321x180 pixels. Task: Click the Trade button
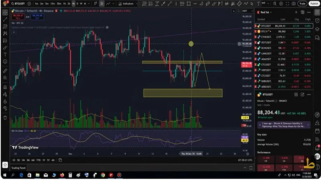pyautogui.click(x=302, y=4)
